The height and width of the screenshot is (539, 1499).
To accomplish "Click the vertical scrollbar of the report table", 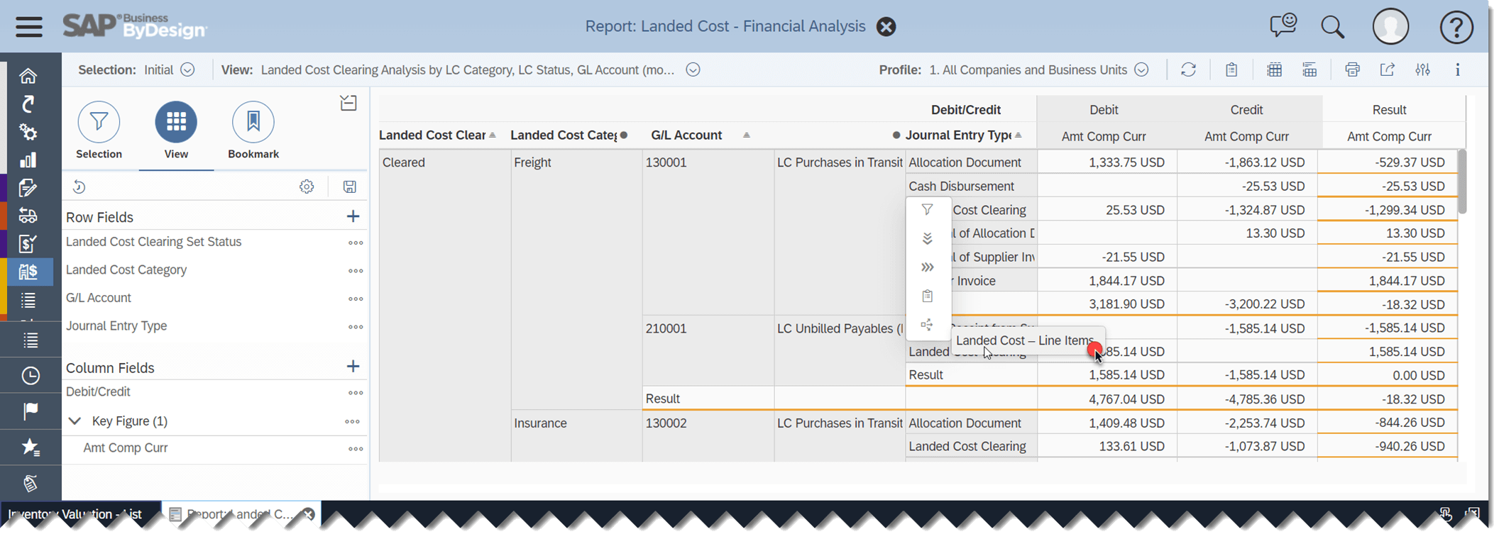I will pos(1462,182).
